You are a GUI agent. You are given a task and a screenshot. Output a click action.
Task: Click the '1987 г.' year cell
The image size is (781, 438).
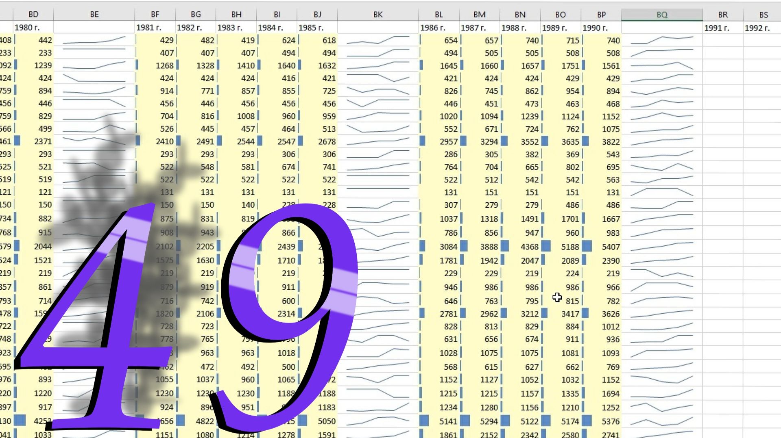coord(480,28)
